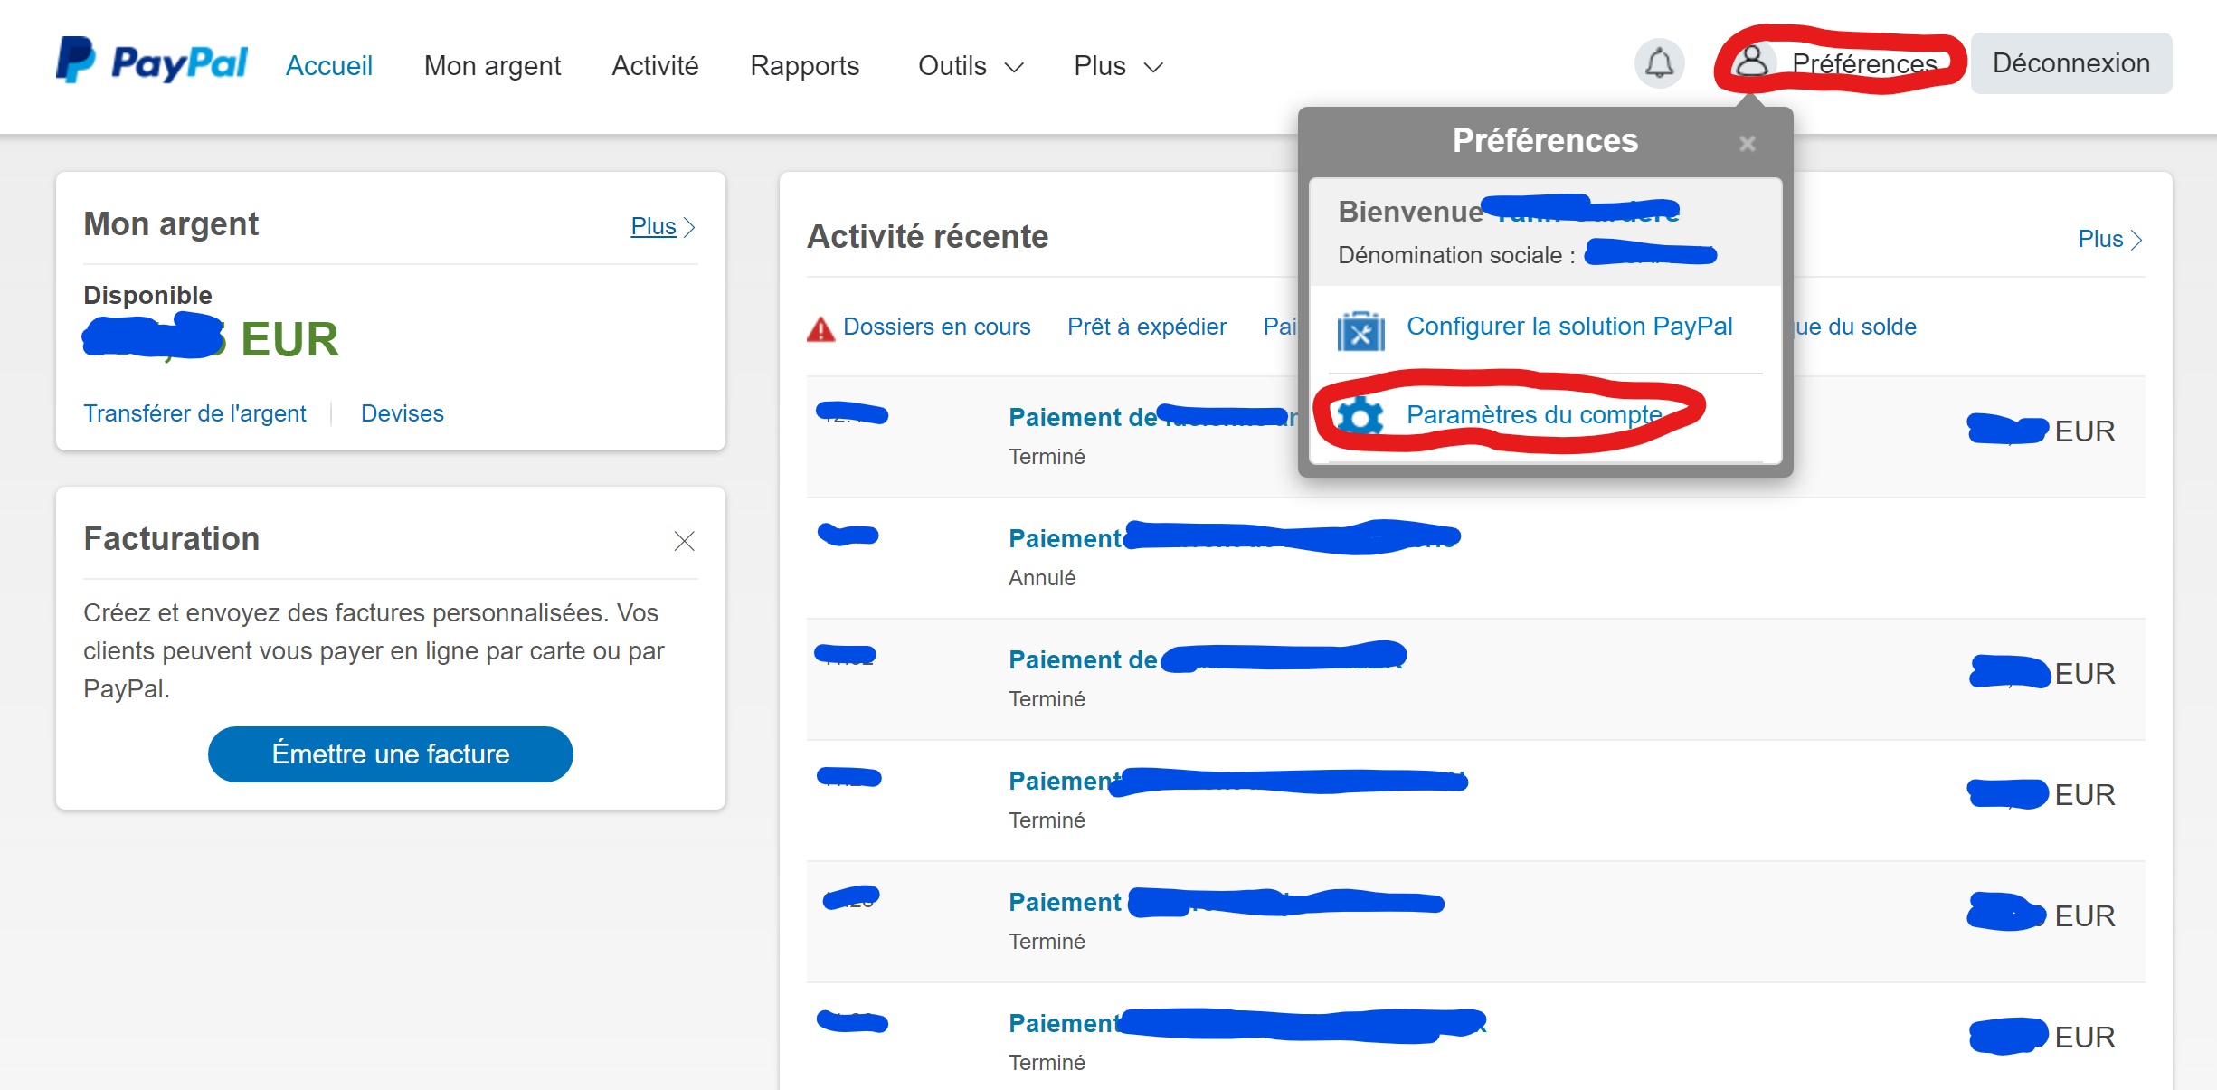Click the Configurer la solution toolbox icon
Screen dimensions: 2217x1090
point(1360,331)
